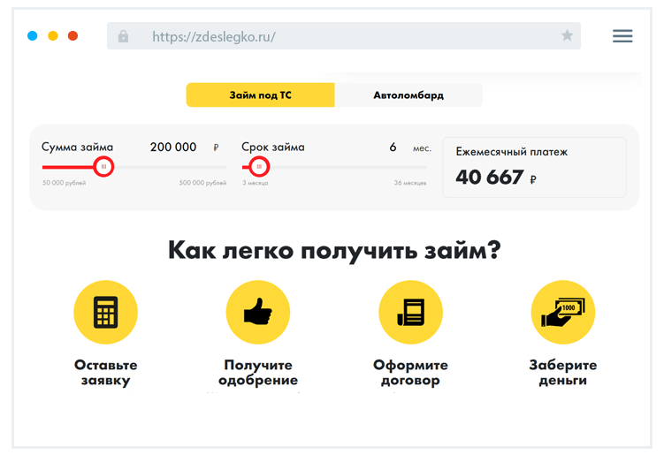Viewport: 664px width, 462px height.
Task: Click the Срок займа slider handle
Action: [x=259, y=167]
